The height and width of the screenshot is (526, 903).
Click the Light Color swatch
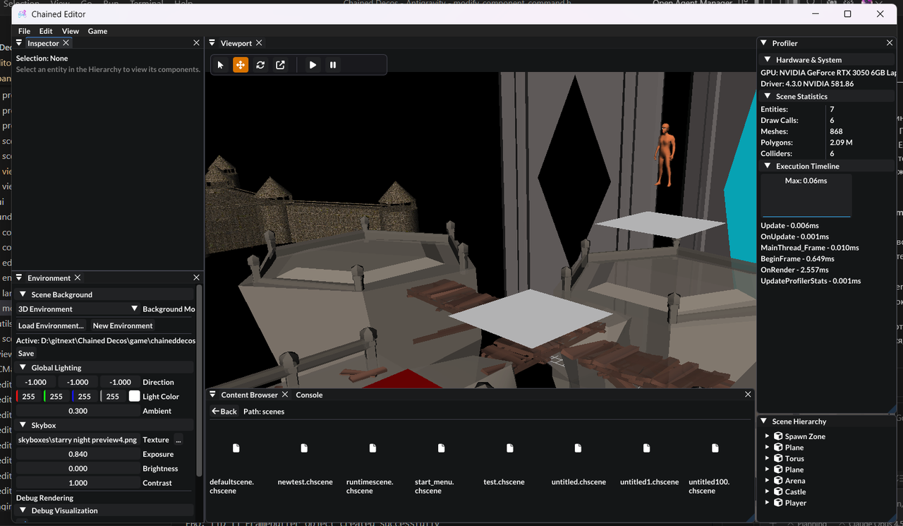coord(134,396)
